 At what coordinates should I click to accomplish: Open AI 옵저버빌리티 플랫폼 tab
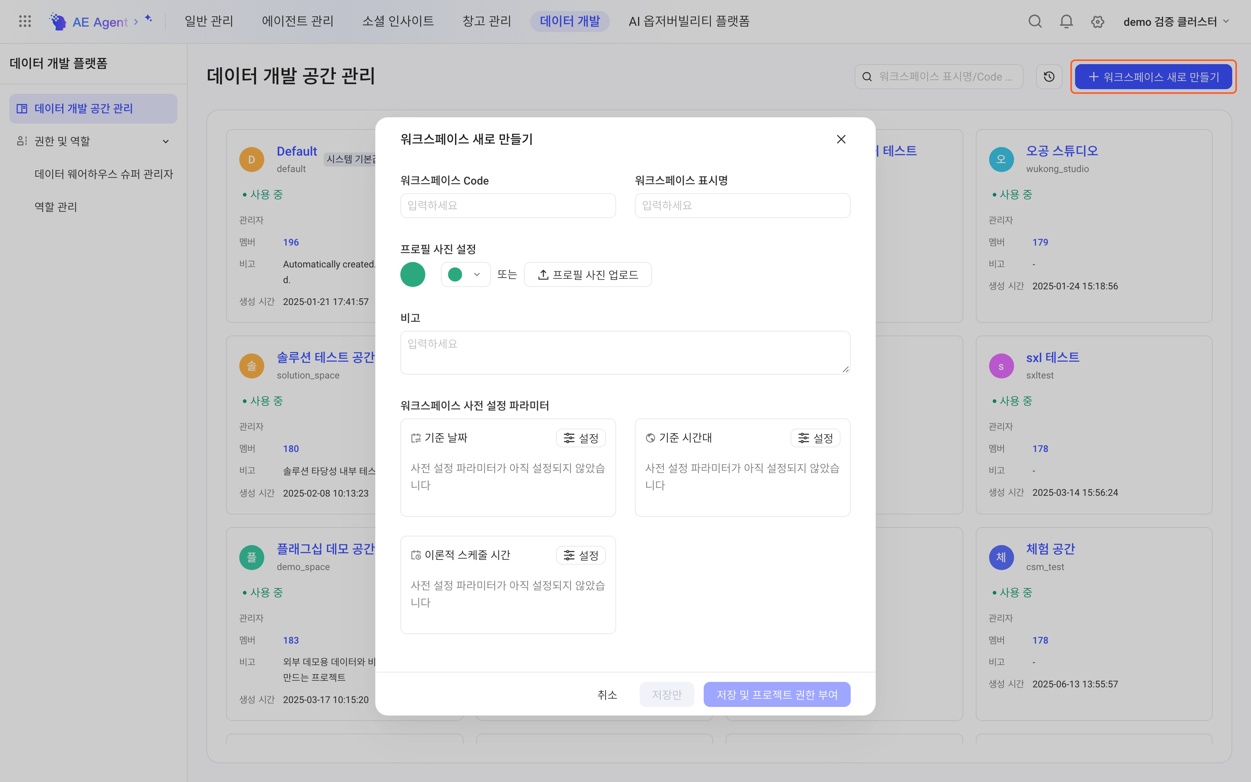[689, 21]
